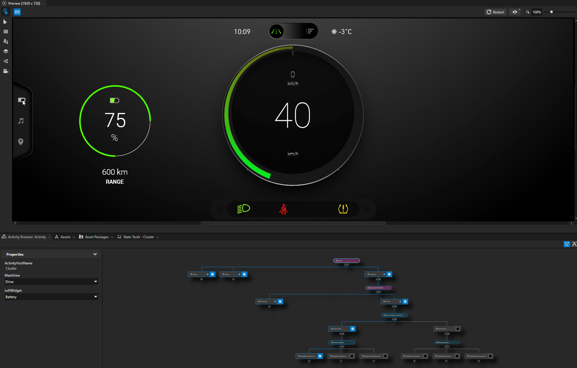The width and height of the screenshot is (577, 368).
Task: Toggle the hamburger menu icon in cluster
Action: tap(310, 31)
